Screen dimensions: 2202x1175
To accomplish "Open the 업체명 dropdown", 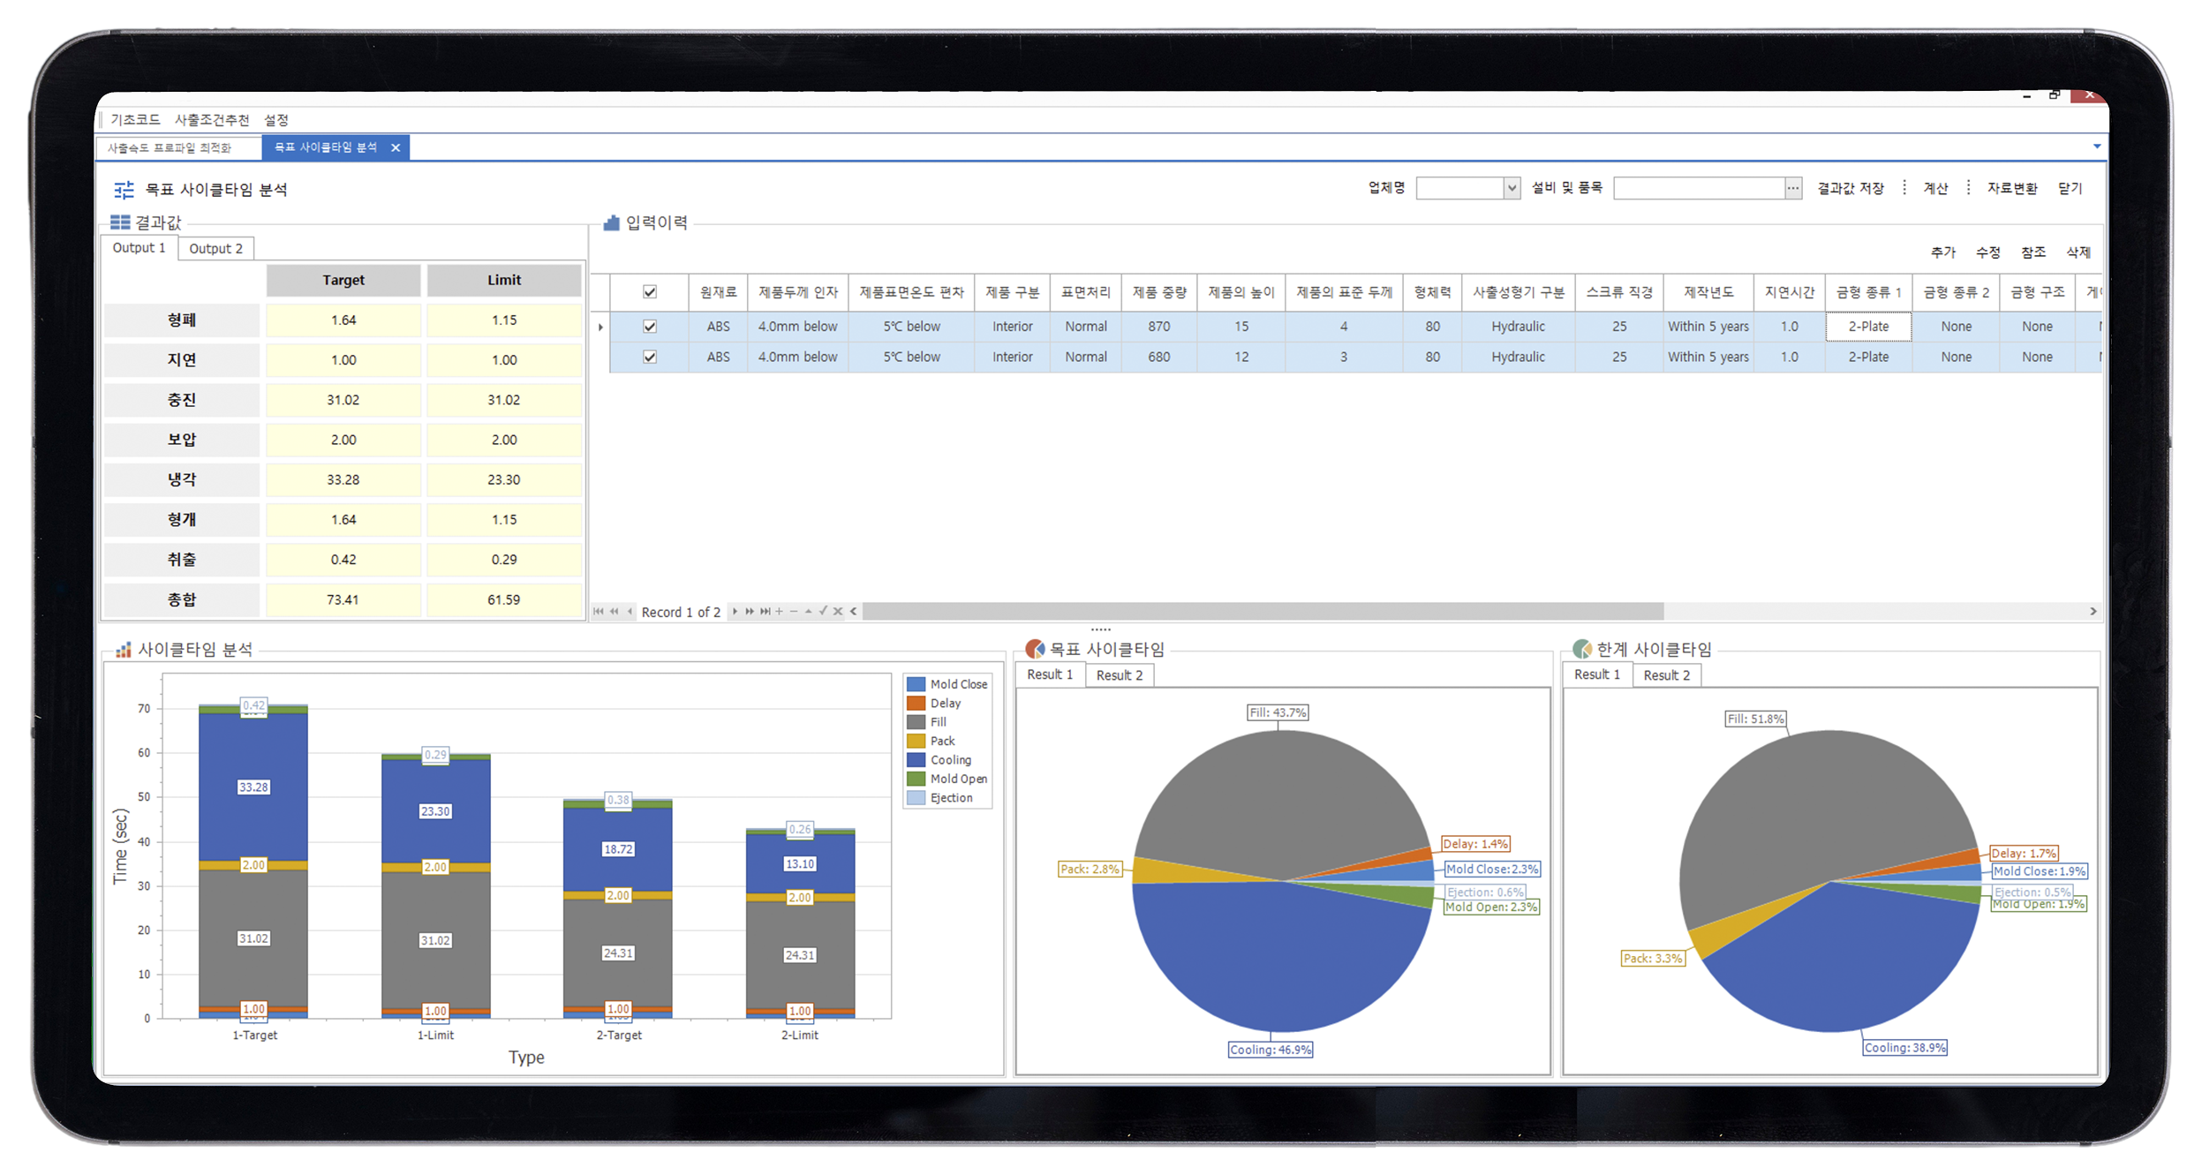I will click(x=1512, y=188).
